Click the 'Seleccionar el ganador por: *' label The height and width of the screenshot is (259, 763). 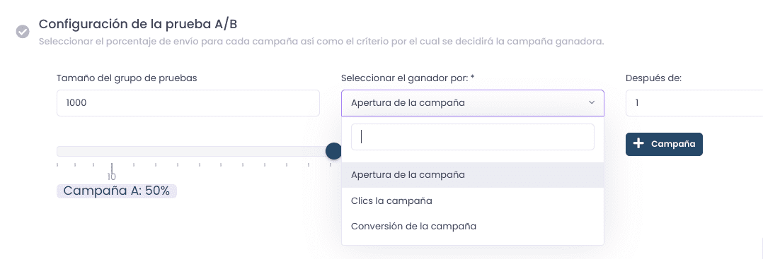(408, 78)
